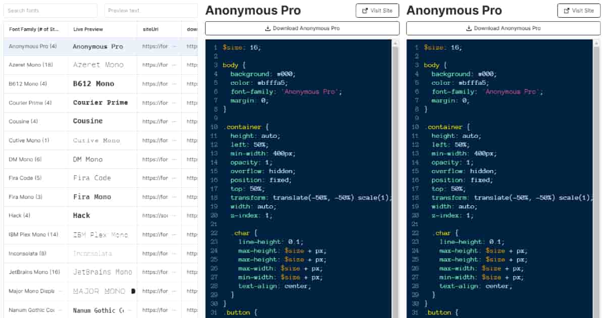
Task: Select the DM Mono (6) font row
Action: point(100,160)
